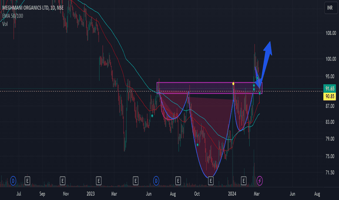Open the dividend marker right of the Jun 2023 label
The width and height of the screenshot is (339, 200).
156,181
